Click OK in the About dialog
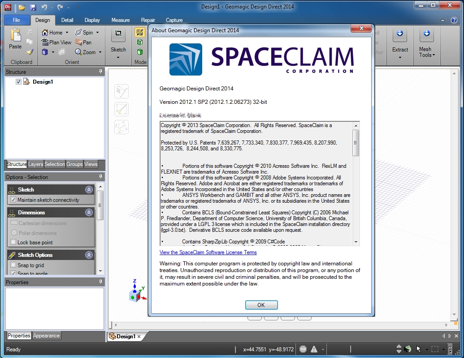Image resolution: width=464 pixels, height=358 pixels. [x=261, y=305]
